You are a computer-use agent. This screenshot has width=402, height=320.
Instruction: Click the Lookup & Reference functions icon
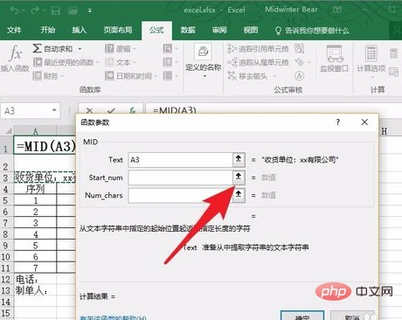[x=168, y=48]
